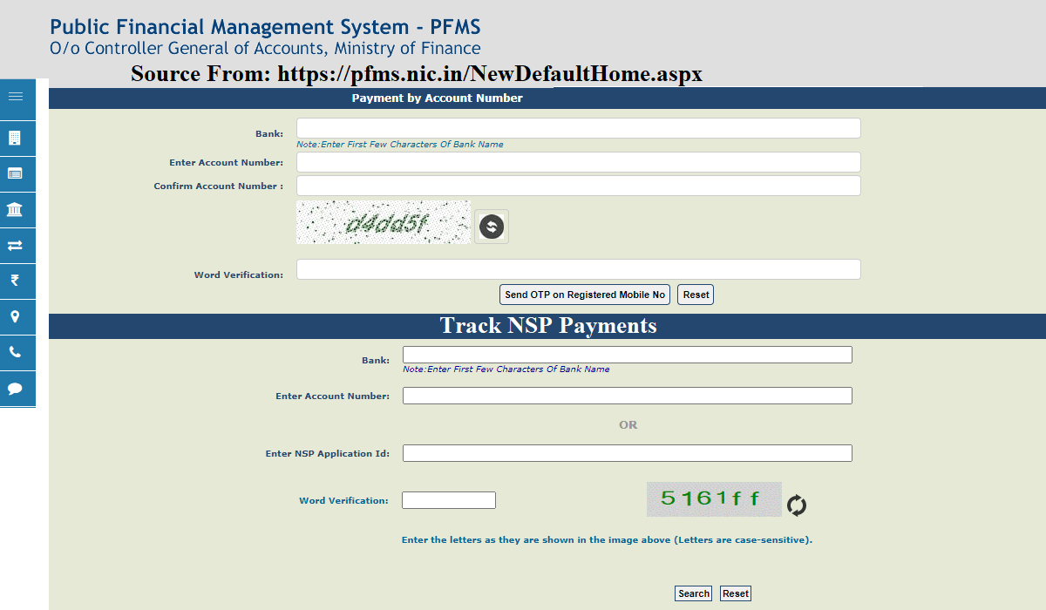Click the card list sidebar icon
The height and width of the screenshot is (610, 1046).
(15, 173)
